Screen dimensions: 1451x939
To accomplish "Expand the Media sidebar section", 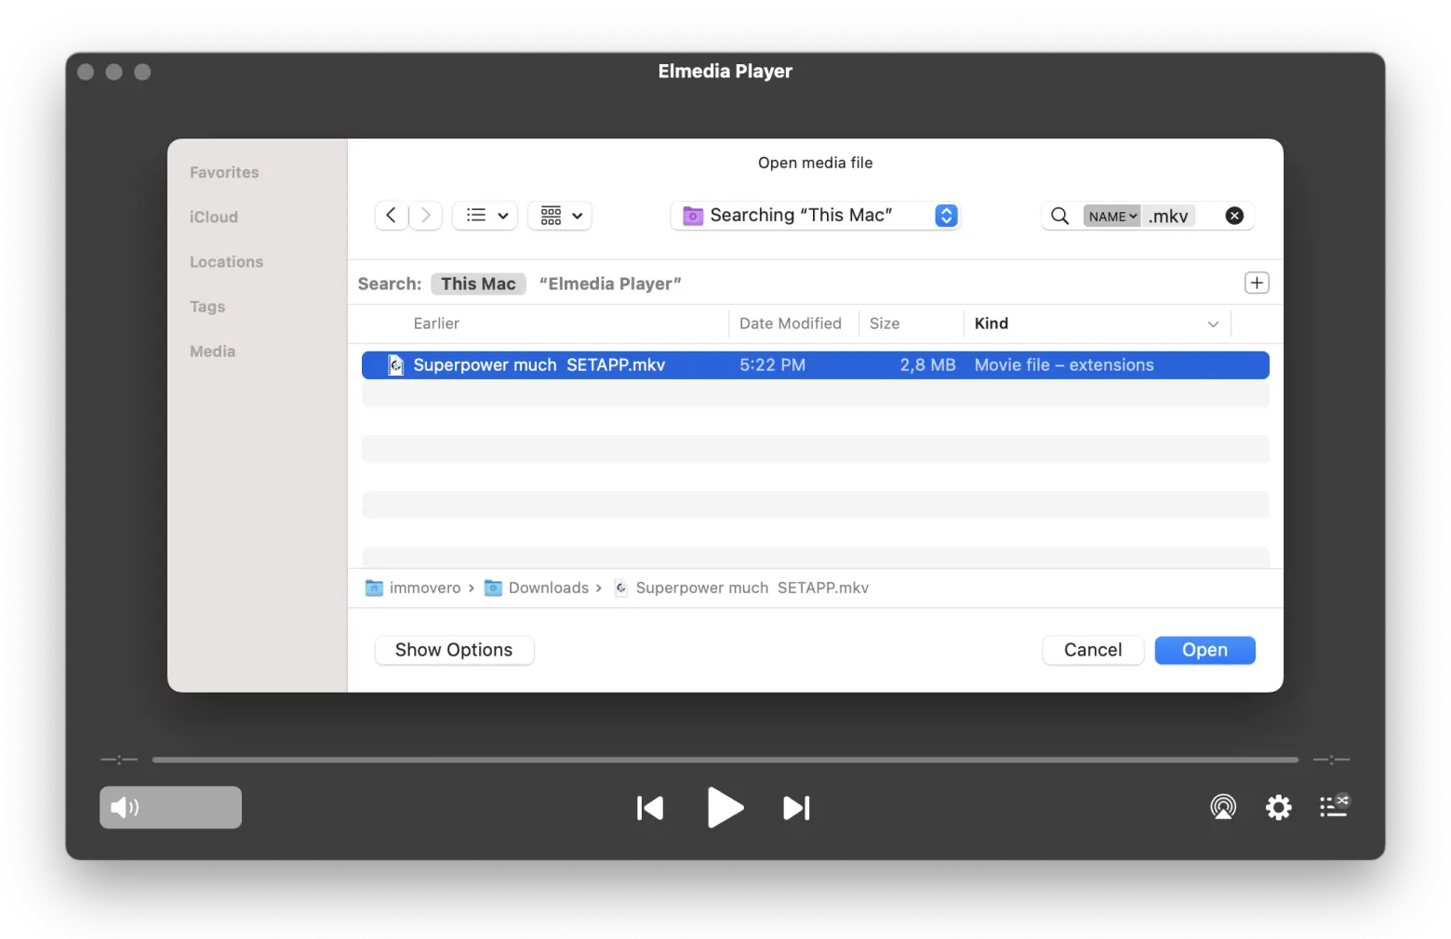I will [x=212, y=351].
